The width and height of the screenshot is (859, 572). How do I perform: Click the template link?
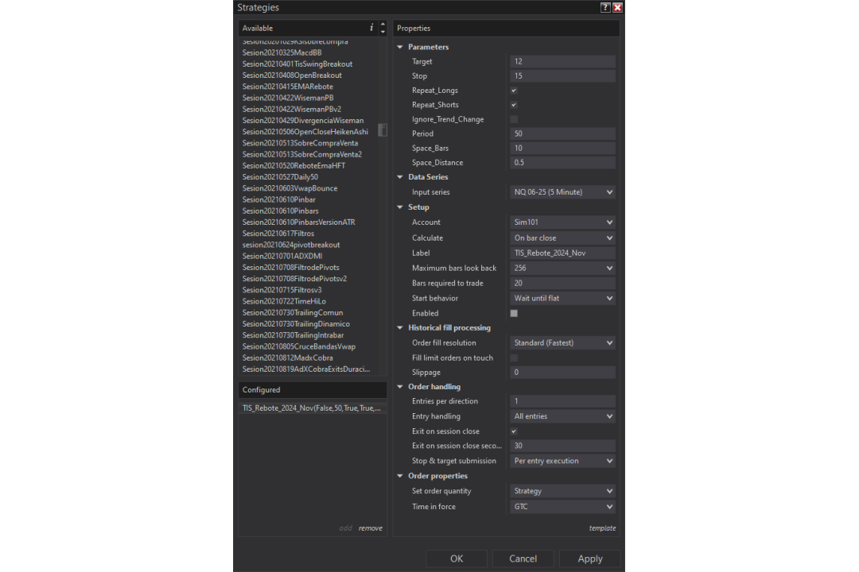click(602, 528)
